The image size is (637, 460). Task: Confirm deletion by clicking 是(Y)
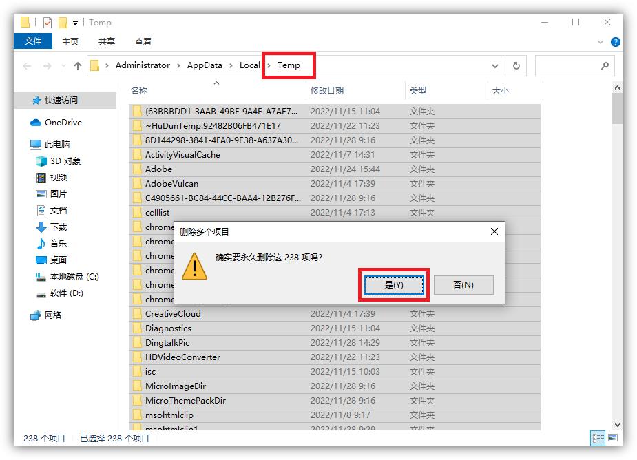pyautogui.click(x=394, y=284)
